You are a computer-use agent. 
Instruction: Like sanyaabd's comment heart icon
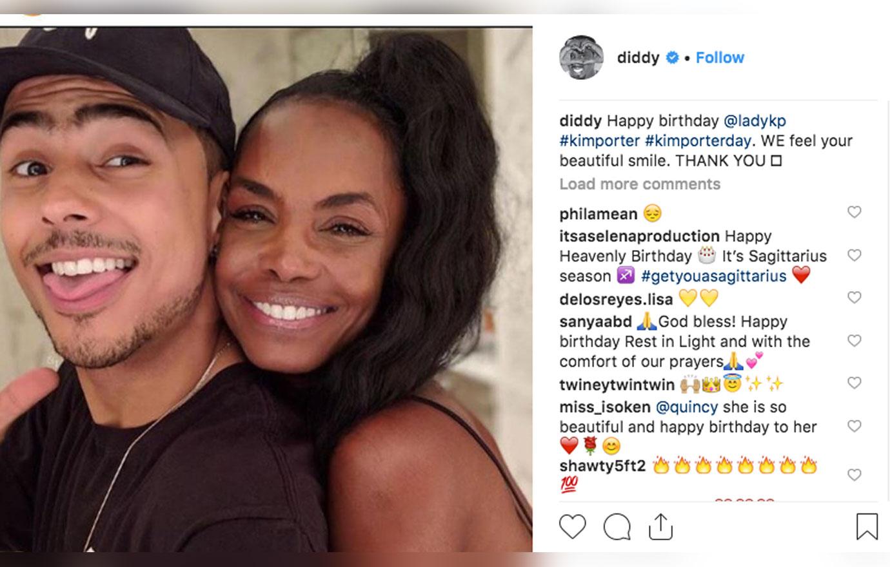[855, 340]
